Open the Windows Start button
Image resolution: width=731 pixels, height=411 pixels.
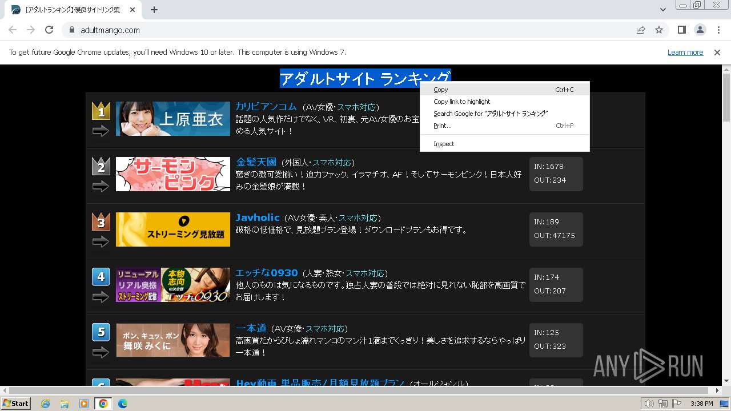[15, 404]
